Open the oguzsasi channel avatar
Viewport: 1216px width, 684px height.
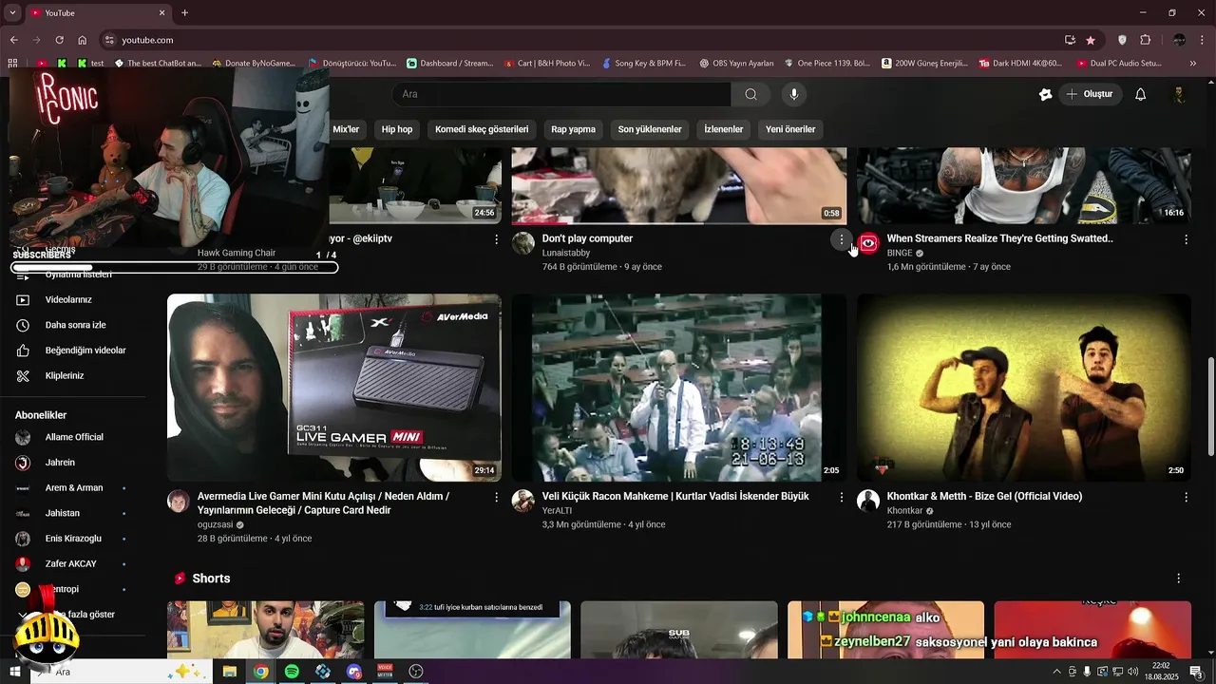[179, 501]
